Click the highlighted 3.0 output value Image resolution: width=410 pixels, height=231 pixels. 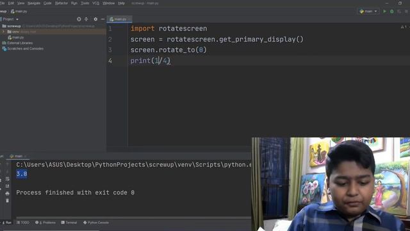[22, 174]
